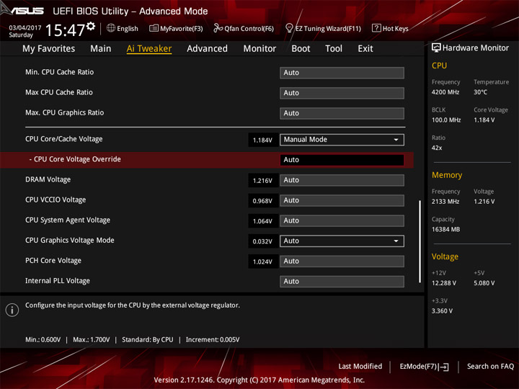
Task: Click the Hot Keys label
Action: click(x=395, y=28)
